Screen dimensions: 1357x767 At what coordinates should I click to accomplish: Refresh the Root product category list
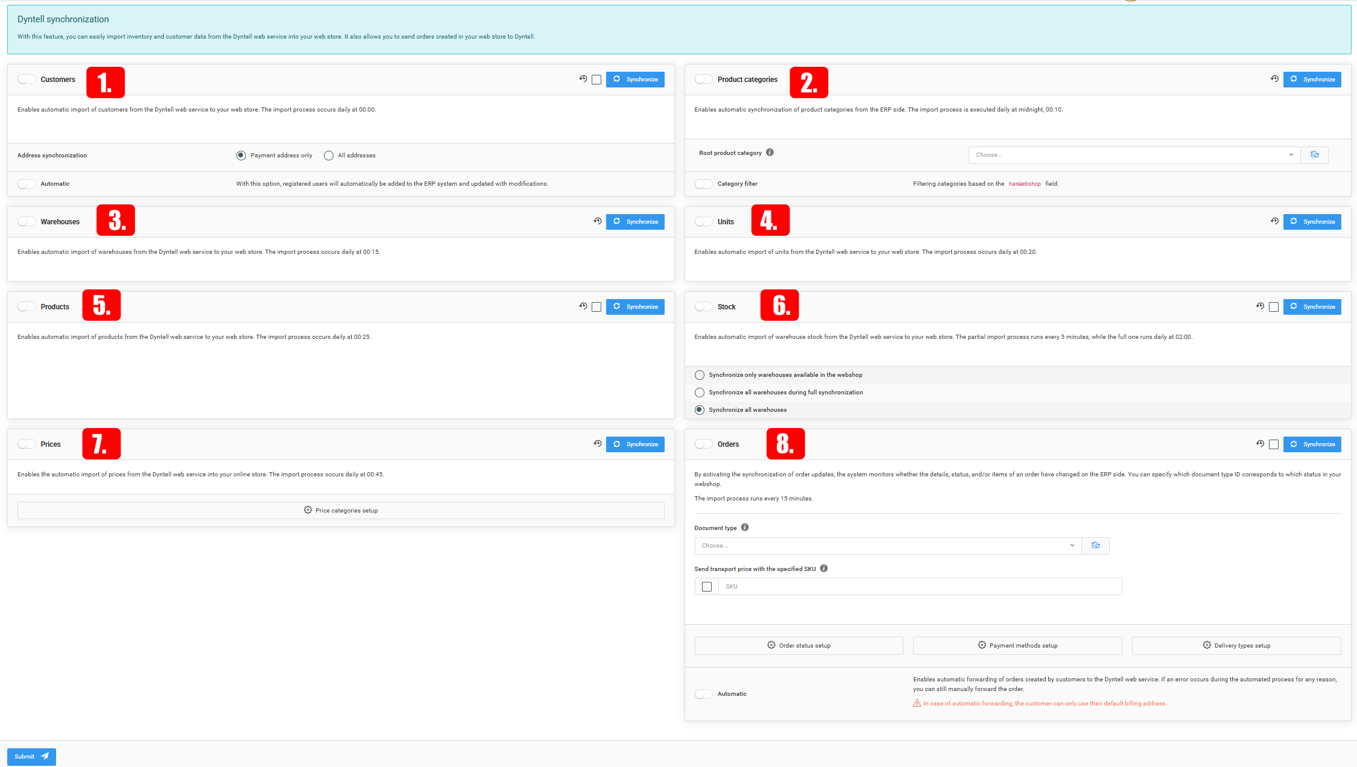pyautogui.click(x=1315, y=155)
